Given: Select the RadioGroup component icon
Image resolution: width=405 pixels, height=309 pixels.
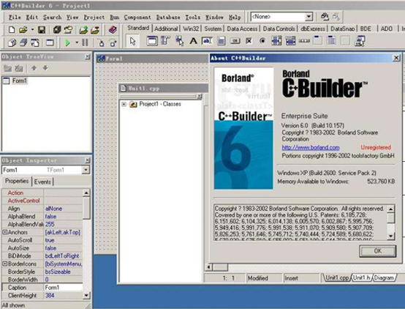Looking at the screenshot, I should 332,41.
